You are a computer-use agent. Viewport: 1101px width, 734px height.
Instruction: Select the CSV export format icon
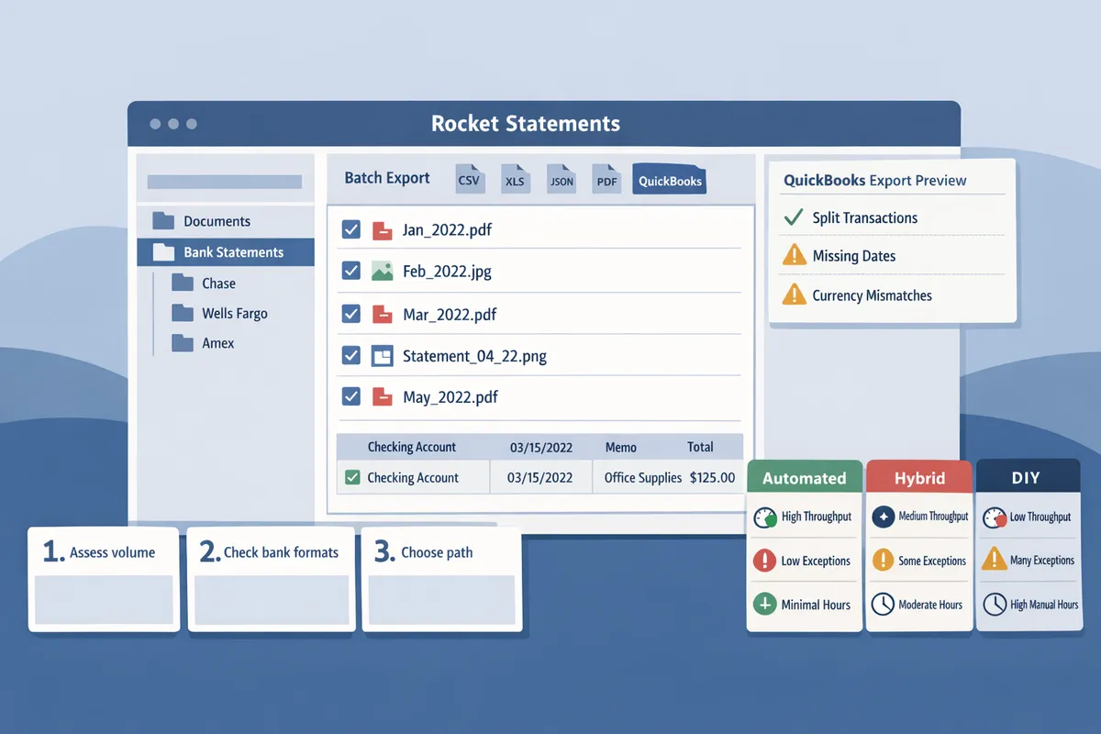click(469, 179)
